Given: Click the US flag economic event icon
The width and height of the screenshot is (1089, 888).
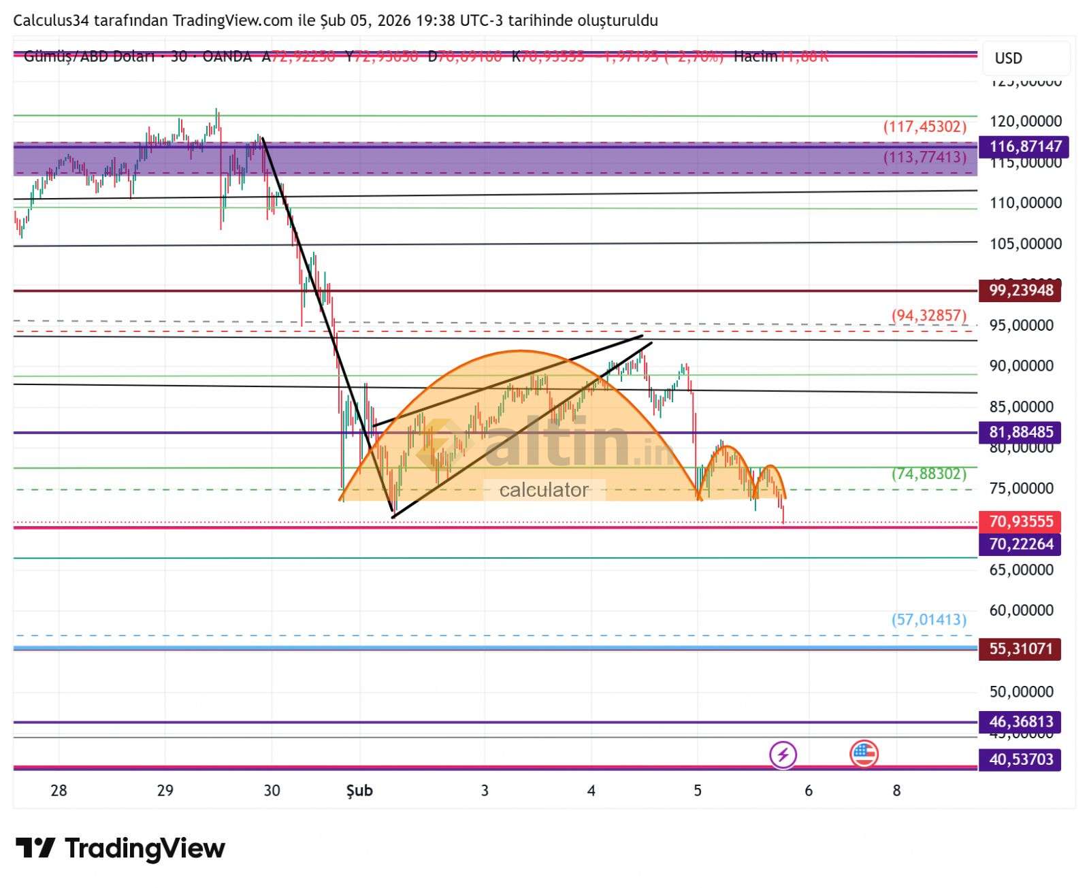Looking at the screenshot, I should point(864,753).
